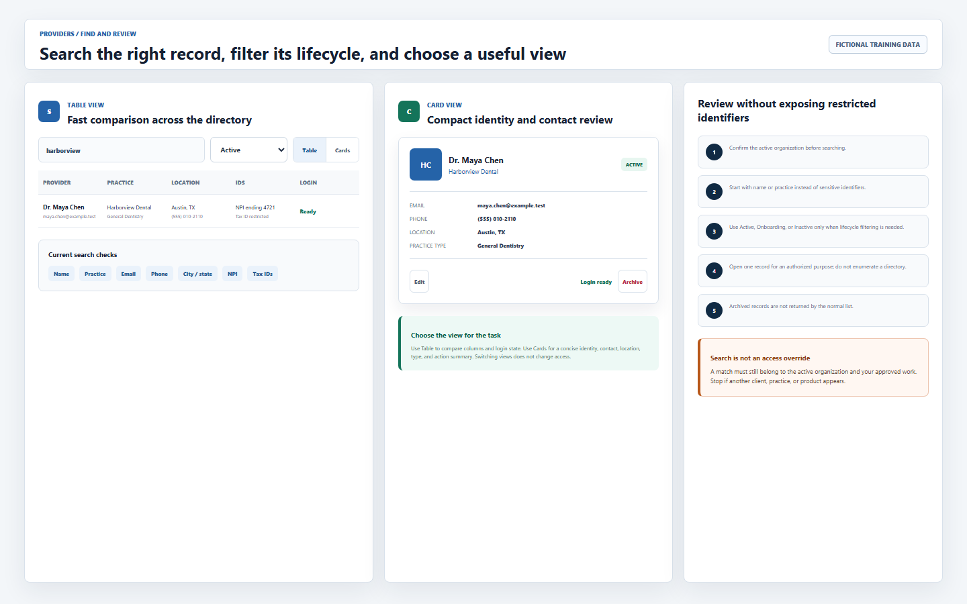Click the Archive button
This screenshot has height=604, width=967.
click(633, 282)
